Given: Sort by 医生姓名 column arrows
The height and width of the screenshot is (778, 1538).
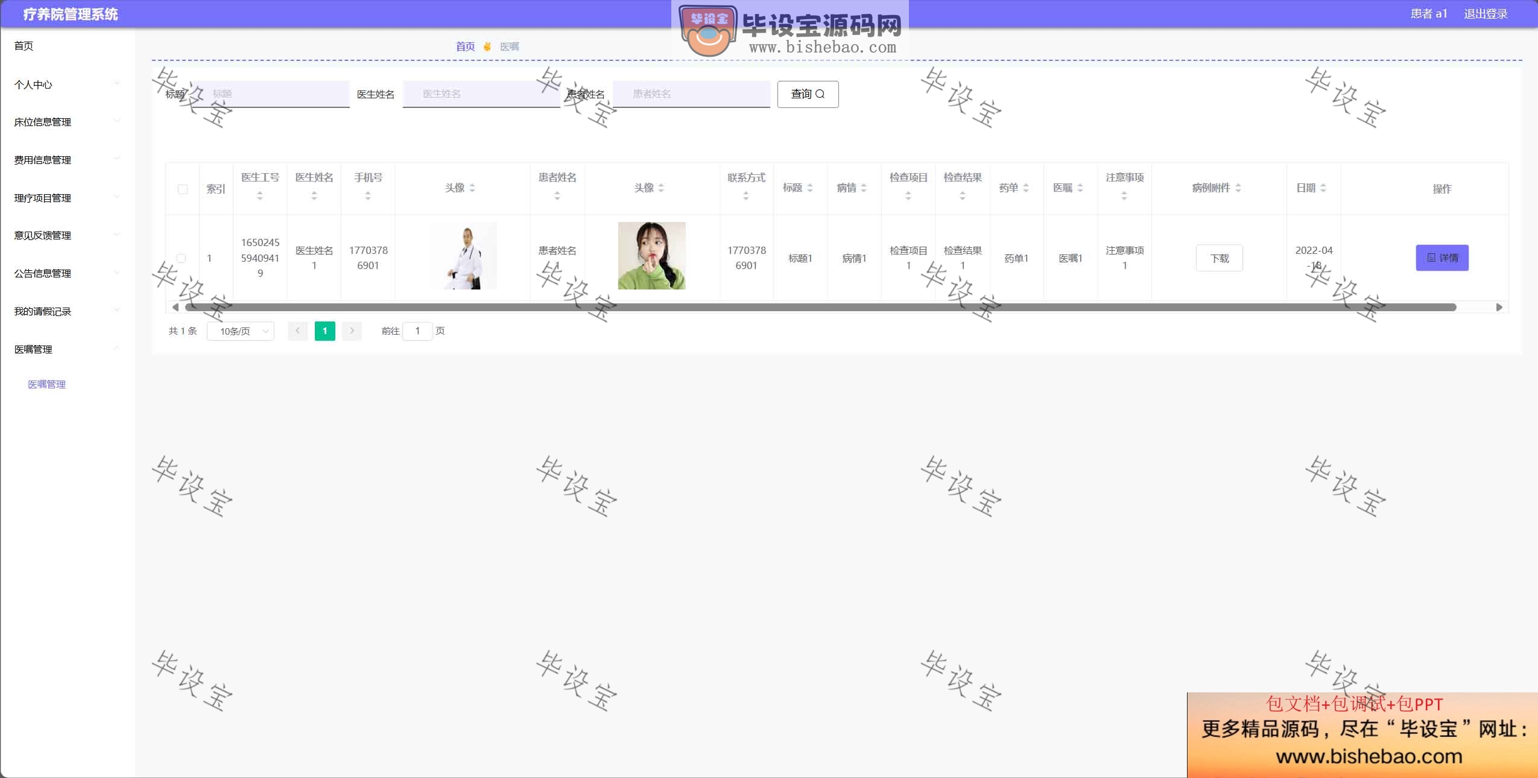Looking at the screenshot, I should 314,196.
